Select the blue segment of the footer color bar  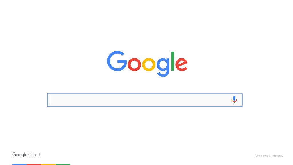coord(20,164)
